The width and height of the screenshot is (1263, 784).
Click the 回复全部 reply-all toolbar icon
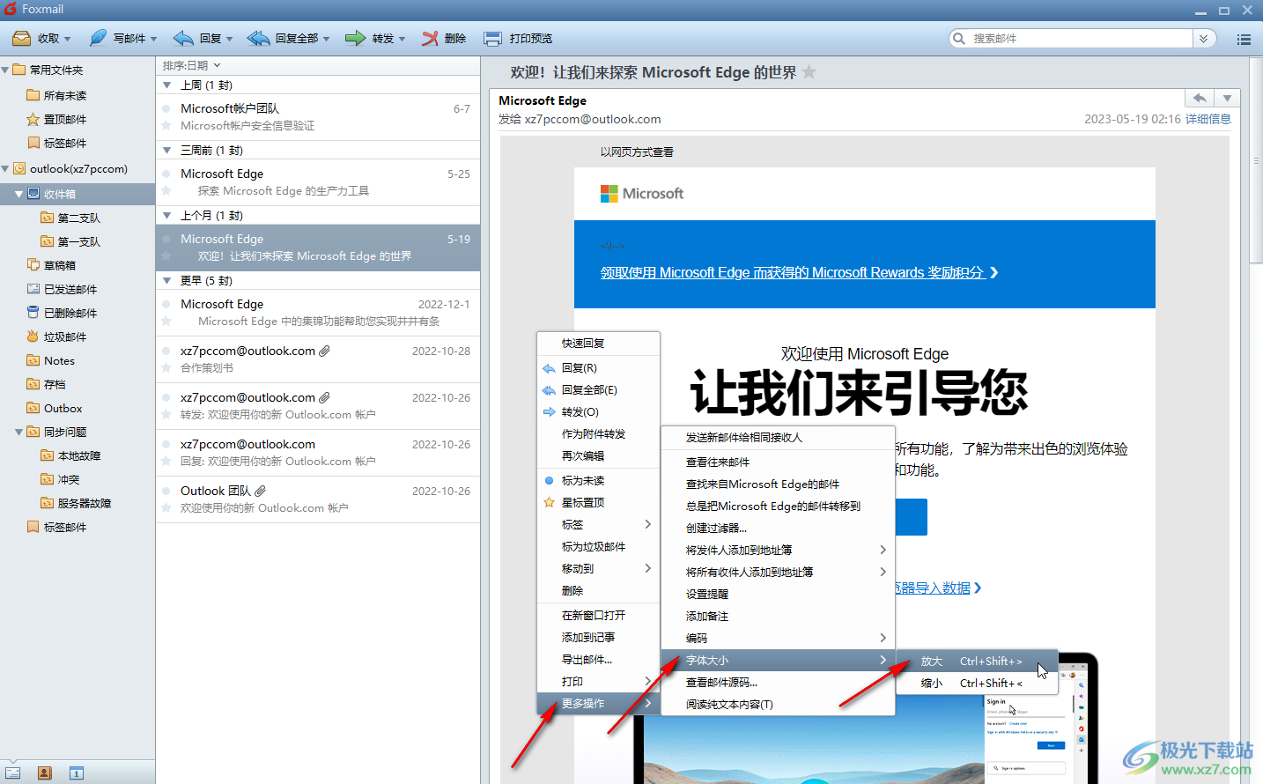coord(259,38)
